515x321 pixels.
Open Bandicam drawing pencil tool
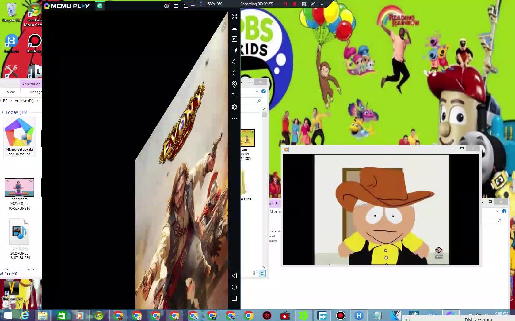312,4
